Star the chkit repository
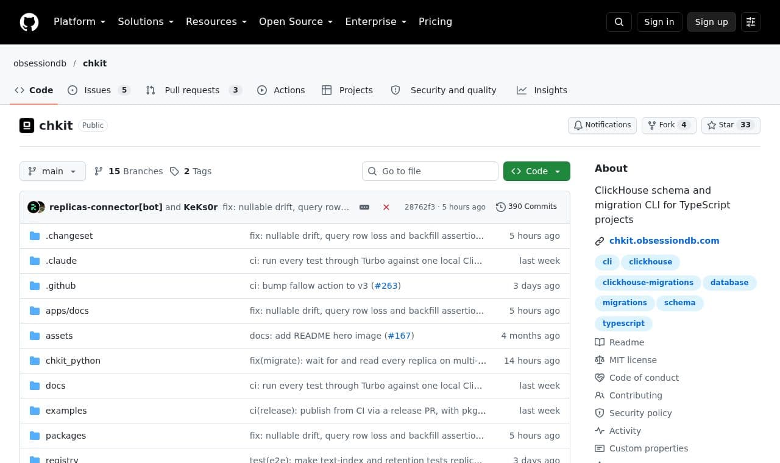 pyautogui.click(x=731, y=125)
